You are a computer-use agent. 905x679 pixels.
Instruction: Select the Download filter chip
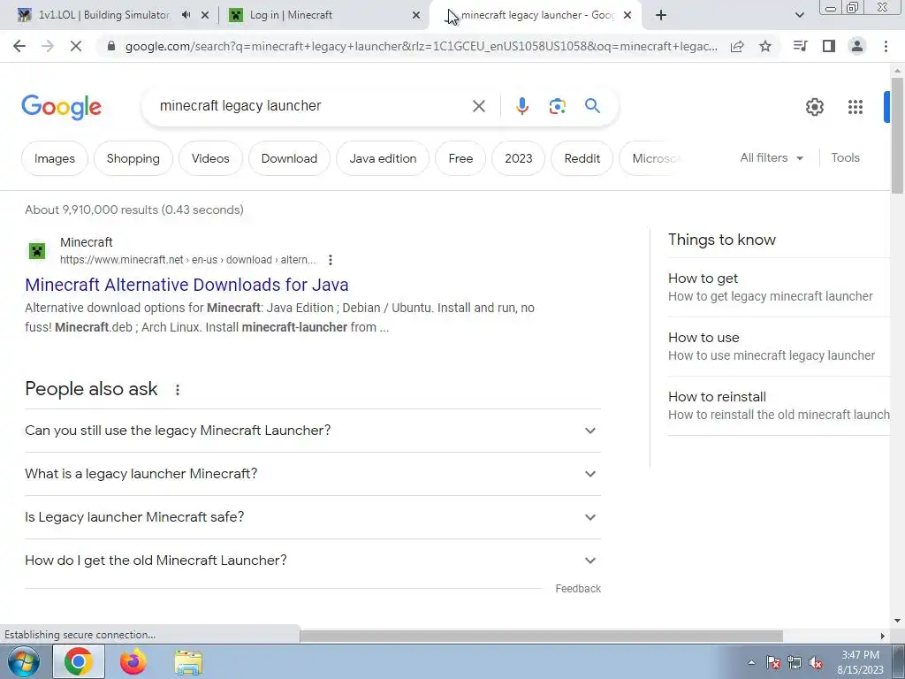[289, 158]
